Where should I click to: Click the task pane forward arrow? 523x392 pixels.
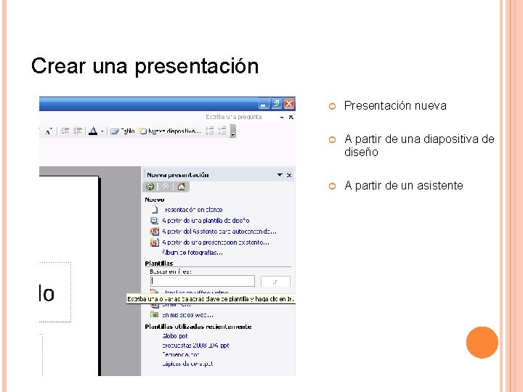pos(166,187)
